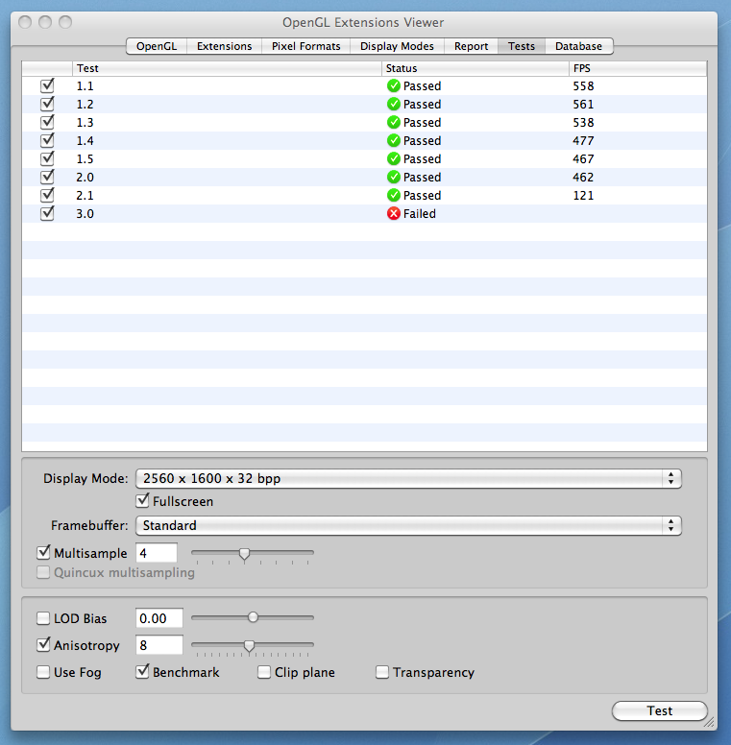Image resolution: width=731 pixels, height=745 pixels.
Task: Switch to the OpenGL tab
Action: pyautogui.click(x=157, y=46)
